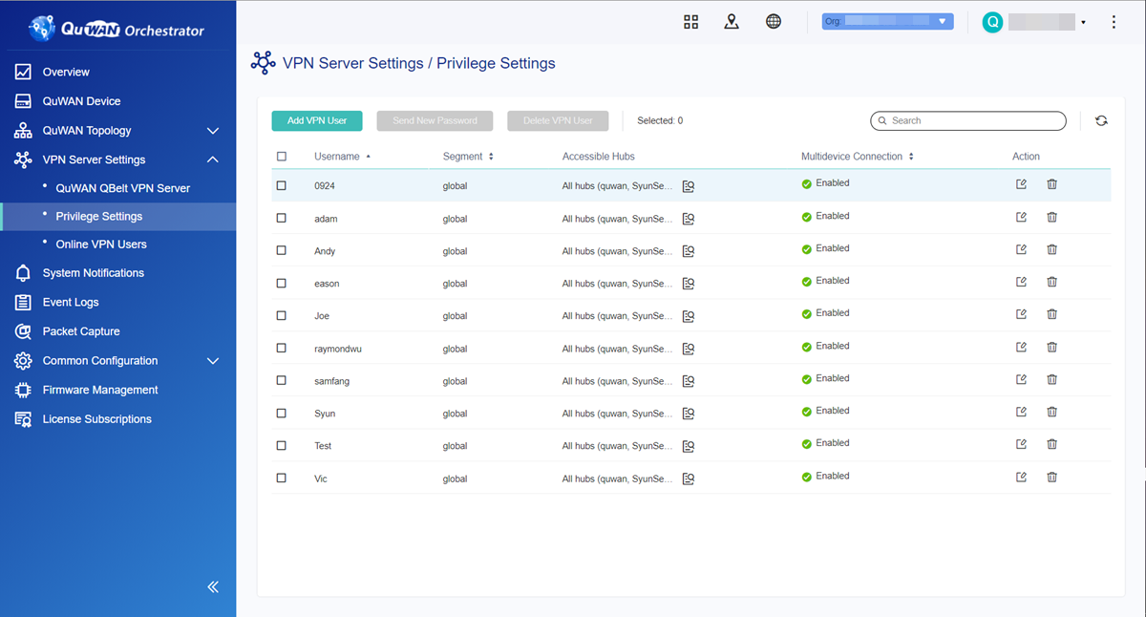Open Packet Capture from the sidebar

[80, 330]
